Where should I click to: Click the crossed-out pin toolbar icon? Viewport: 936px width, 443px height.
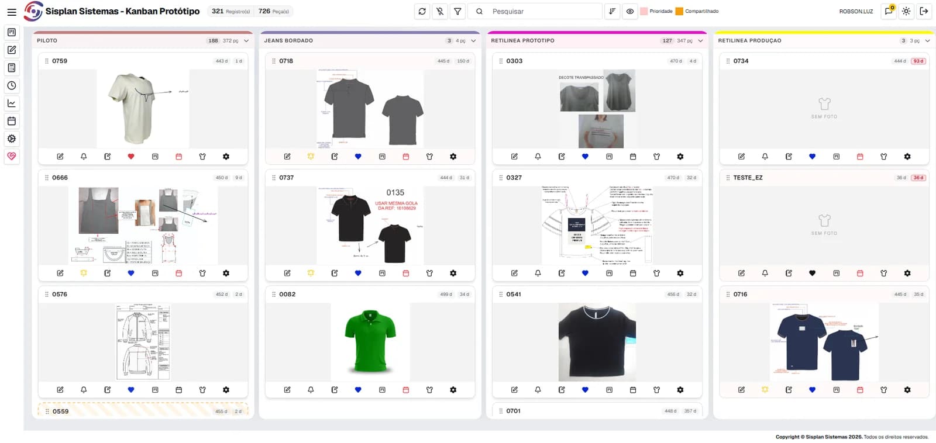[x=440, y=11]
